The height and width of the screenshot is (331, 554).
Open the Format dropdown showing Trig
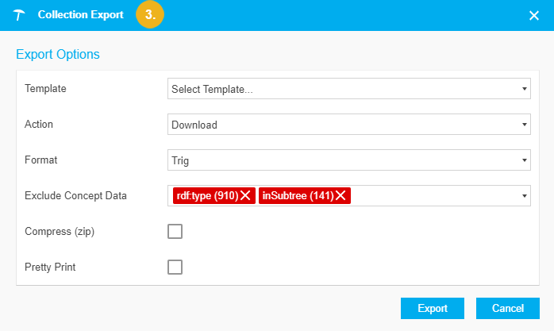point(349,160)
